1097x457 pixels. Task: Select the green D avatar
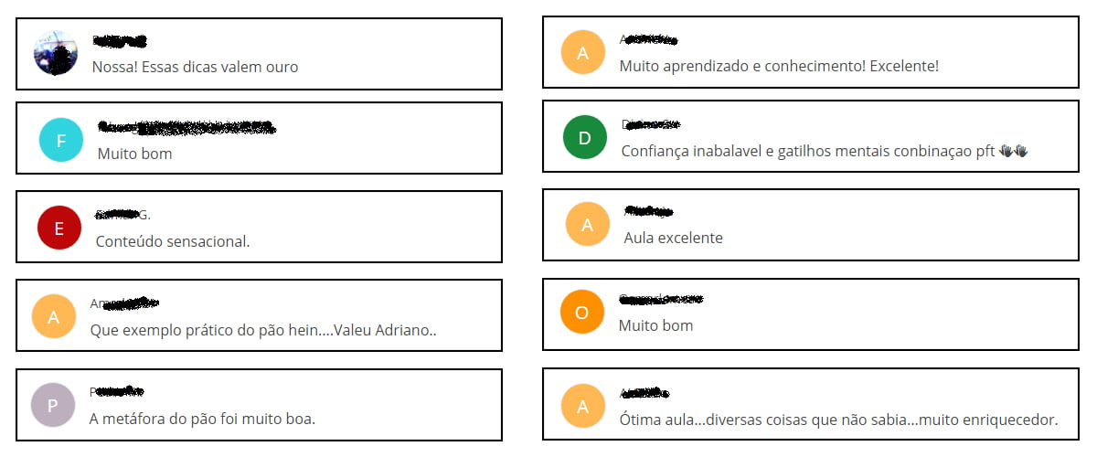(x=585, y=138)
